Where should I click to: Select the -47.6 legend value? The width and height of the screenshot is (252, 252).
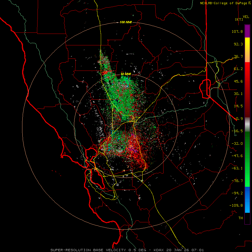pyautogui.click(x=237, y=156)
